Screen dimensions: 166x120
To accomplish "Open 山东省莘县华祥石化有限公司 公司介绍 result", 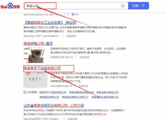I will pyautogui.click(x=54, y=106).
